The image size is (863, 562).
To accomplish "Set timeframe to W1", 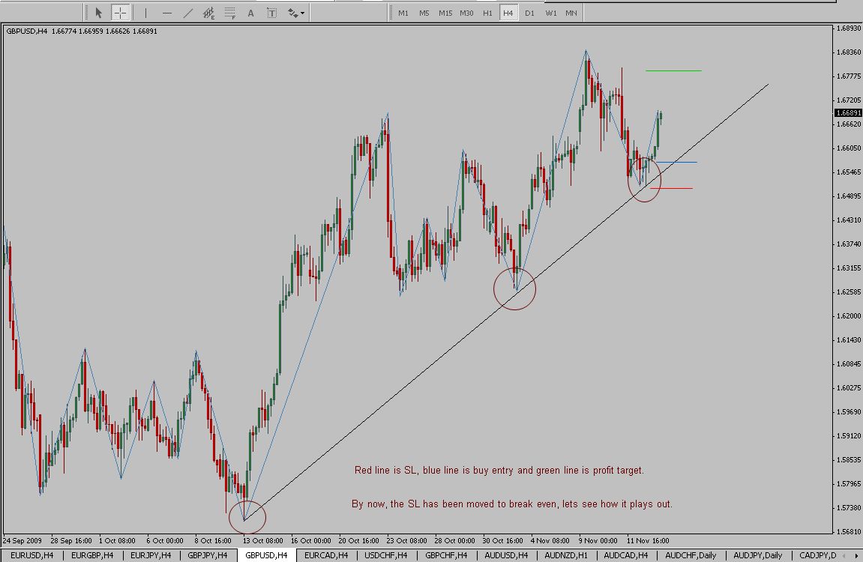I will click(x=550, y=13).
